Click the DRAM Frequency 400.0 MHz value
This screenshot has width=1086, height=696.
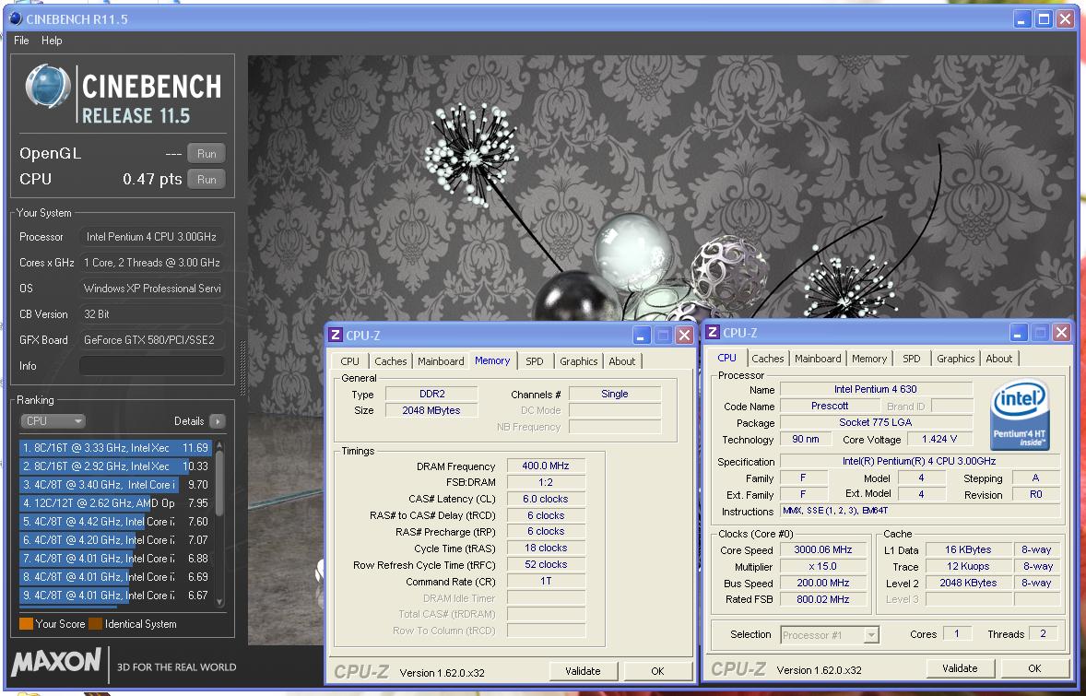click(x=547, y=466)
